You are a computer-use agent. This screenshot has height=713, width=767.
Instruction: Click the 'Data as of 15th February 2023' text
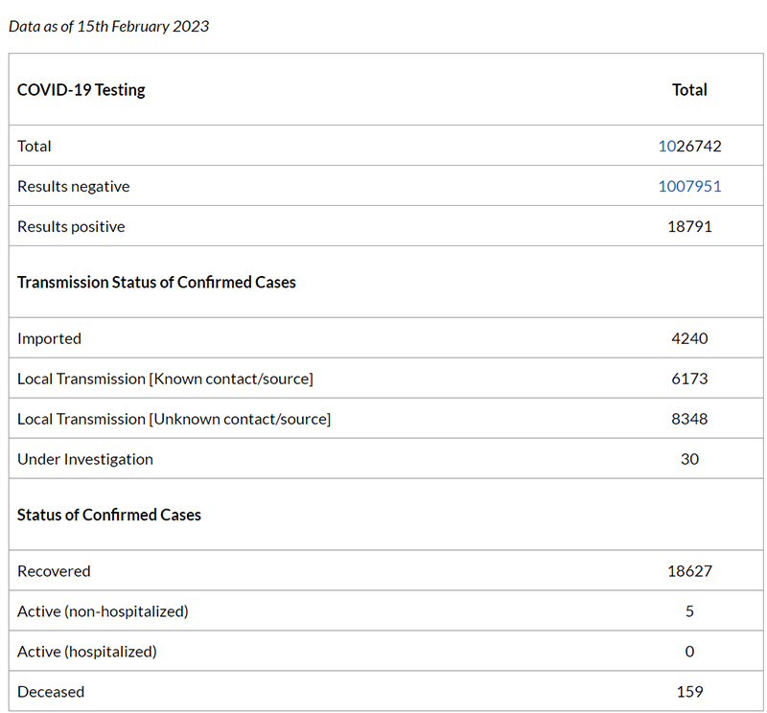108,27
